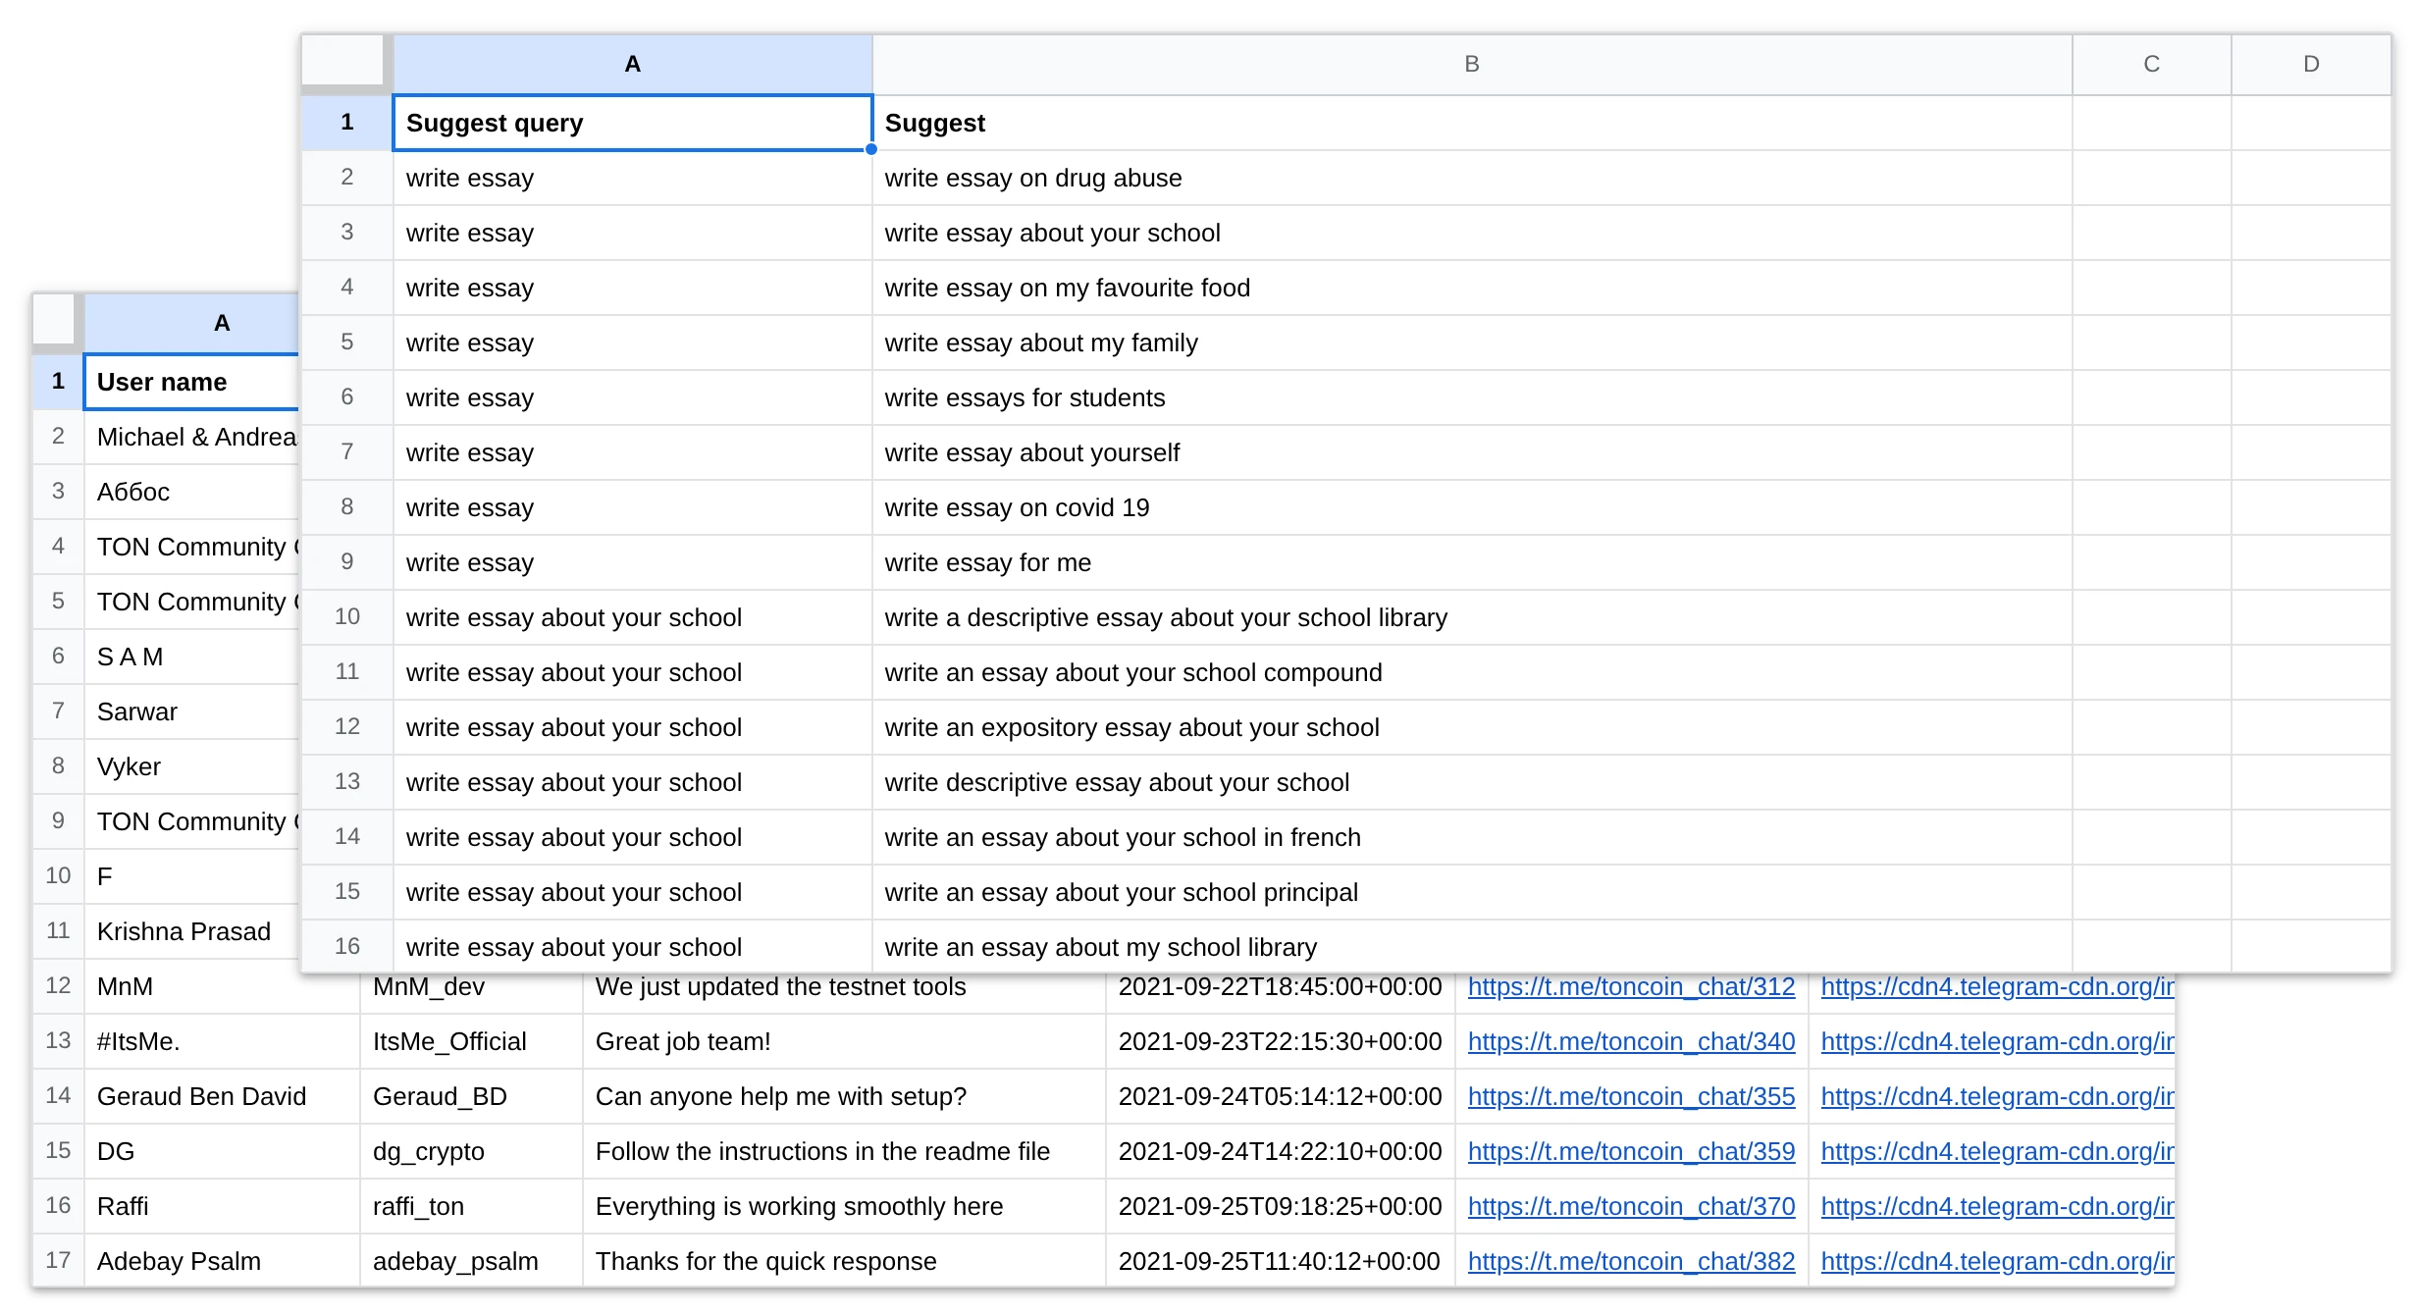Click the 'Suggest query' header cell
Viewport: 2418px width, 1315px height.
pos(633,123)
